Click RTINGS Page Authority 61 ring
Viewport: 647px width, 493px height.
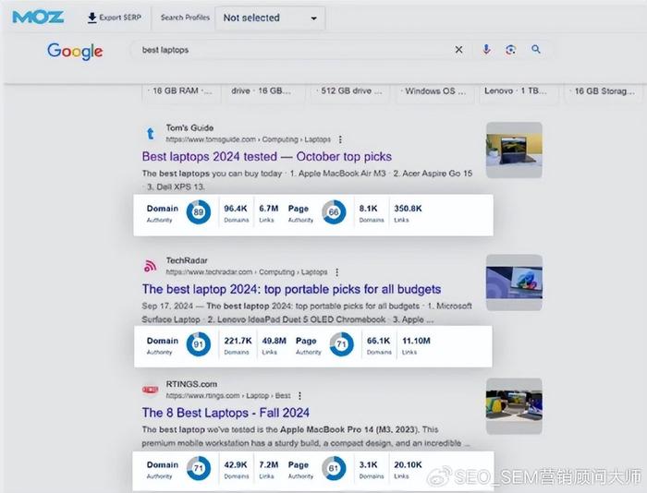click(x=334, y=468)
